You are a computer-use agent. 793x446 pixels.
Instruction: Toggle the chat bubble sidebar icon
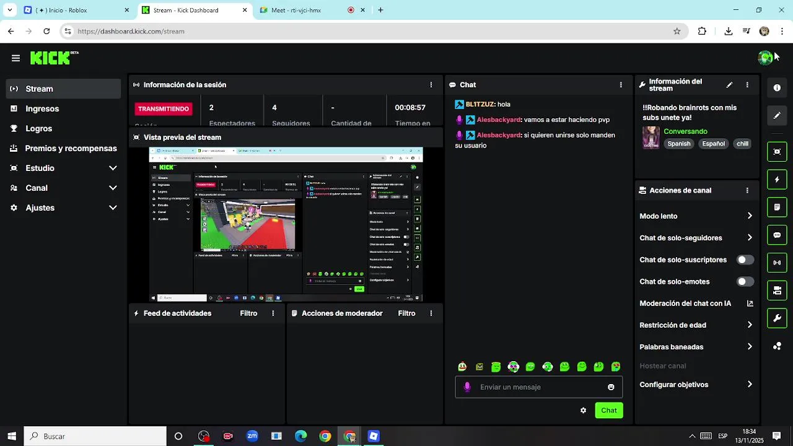[777, 235]
